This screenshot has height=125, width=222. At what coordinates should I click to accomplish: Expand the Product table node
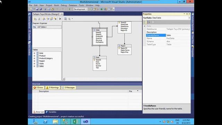click(x=34, y=56)
